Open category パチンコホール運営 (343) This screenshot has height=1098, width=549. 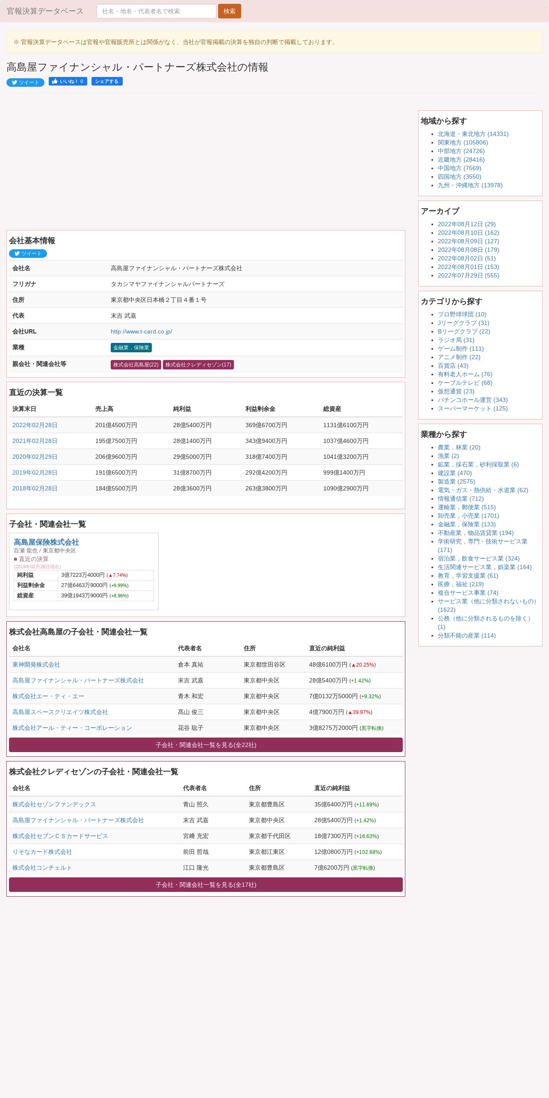click(x=472, y=400)
